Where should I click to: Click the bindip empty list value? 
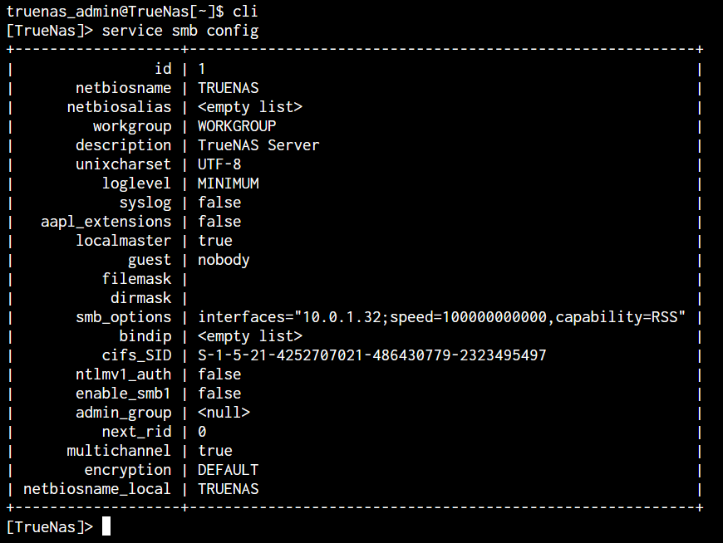click(x=250, y=336)
